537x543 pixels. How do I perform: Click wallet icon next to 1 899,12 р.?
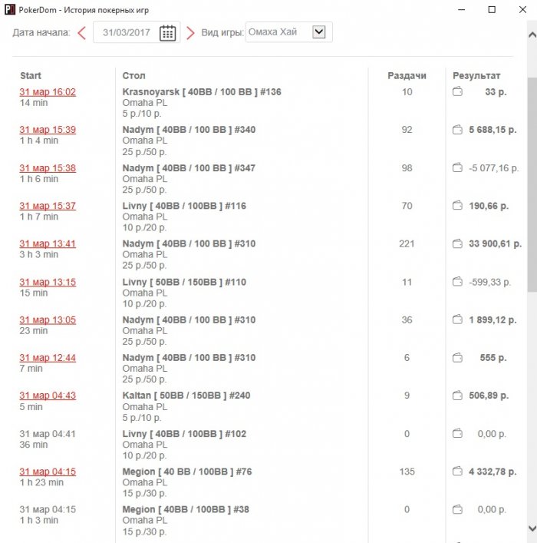tap(457, 320)
